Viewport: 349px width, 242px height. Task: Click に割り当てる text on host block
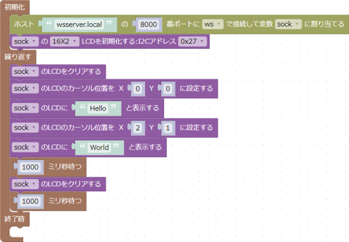point(325,24)
